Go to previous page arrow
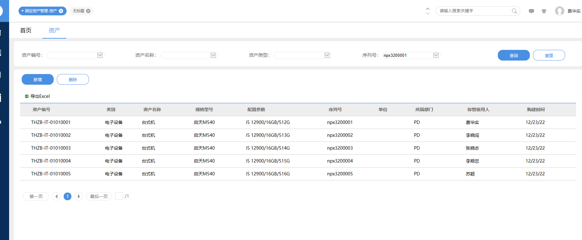The image size is (582, 240). pyautogui.click(x=56, y=196)
